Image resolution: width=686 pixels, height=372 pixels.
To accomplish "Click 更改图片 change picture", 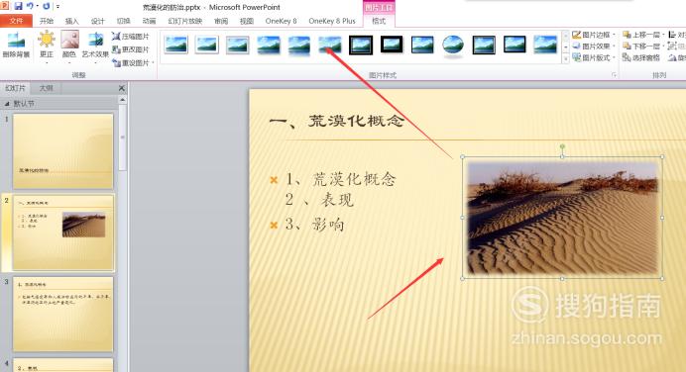I will [x=131, y=49].
